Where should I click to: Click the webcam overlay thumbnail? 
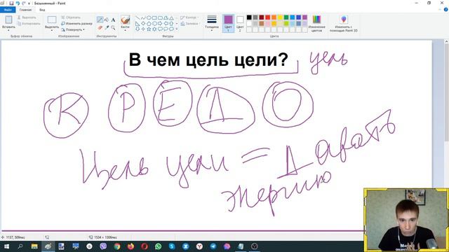[x=406, y=220]
